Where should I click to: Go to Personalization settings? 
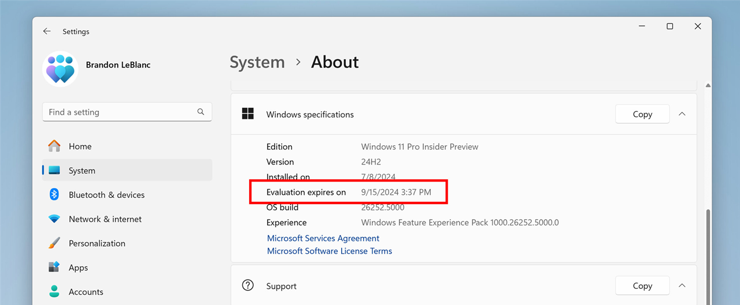point(127,243)
